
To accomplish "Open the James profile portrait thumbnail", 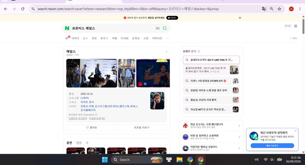I will (157, 101).
